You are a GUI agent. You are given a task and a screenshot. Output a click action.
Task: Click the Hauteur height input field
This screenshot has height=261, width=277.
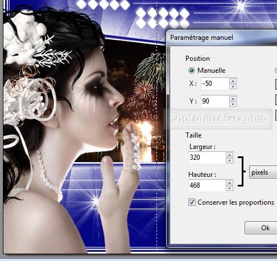[x=207, y=185]
